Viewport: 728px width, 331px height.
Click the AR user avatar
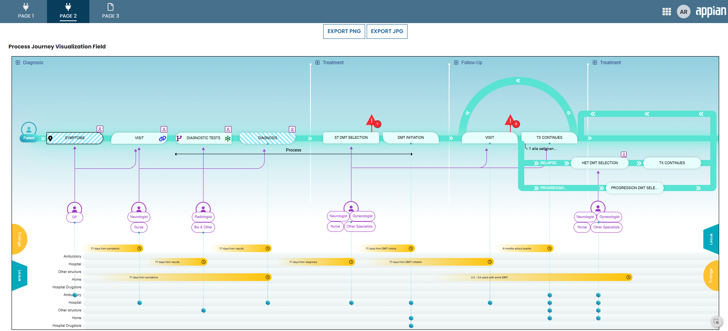coord(683,12)
